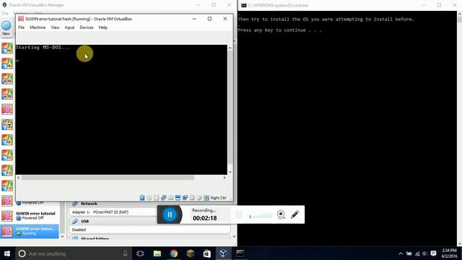Click the Recording timer 00:02:18
The width and height of the screenshot is (462, 260).
tap(205, 218)
